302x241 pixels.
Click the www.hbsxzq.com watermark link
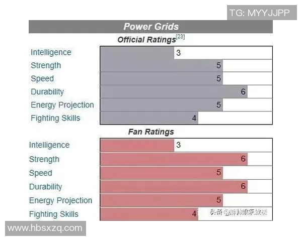coord(45,228)
